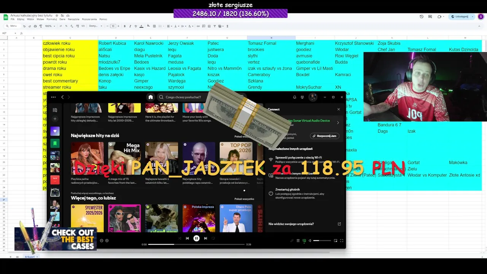Star the spreadsheet 'Arkusz kalkulacyjny bez tytułu'
Screen dimensions: 487x274
57,16
